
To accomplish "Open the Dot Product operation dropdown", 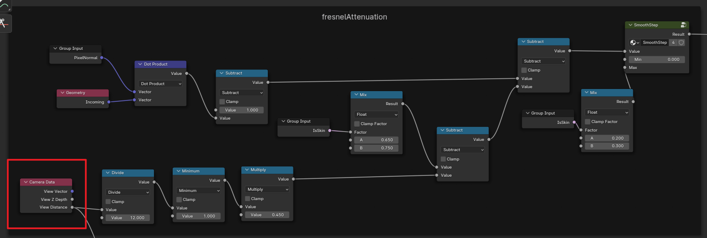I will coord(161,84).
